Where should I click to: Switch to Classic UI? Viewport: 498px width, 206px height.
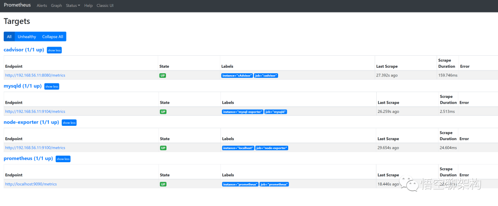click(105, 6)
